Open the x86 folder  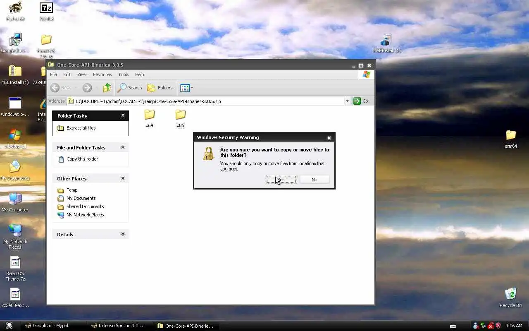point(180,118)
